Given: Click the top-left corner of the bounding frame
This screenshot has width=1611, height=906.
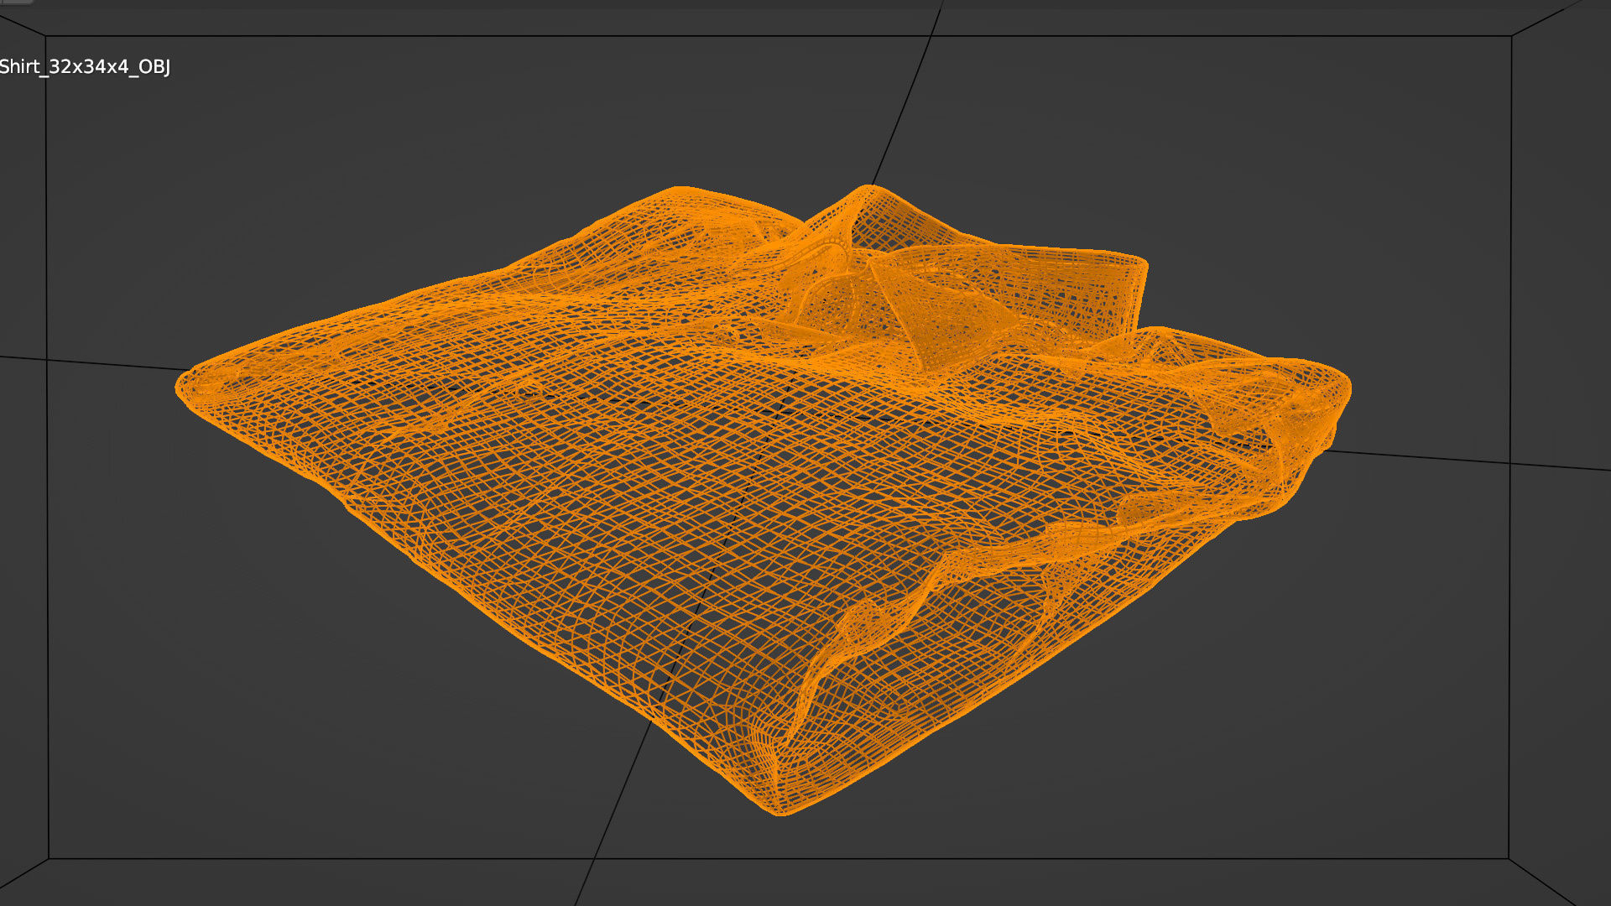Looking at the screenshot, I should click(45, 36).
